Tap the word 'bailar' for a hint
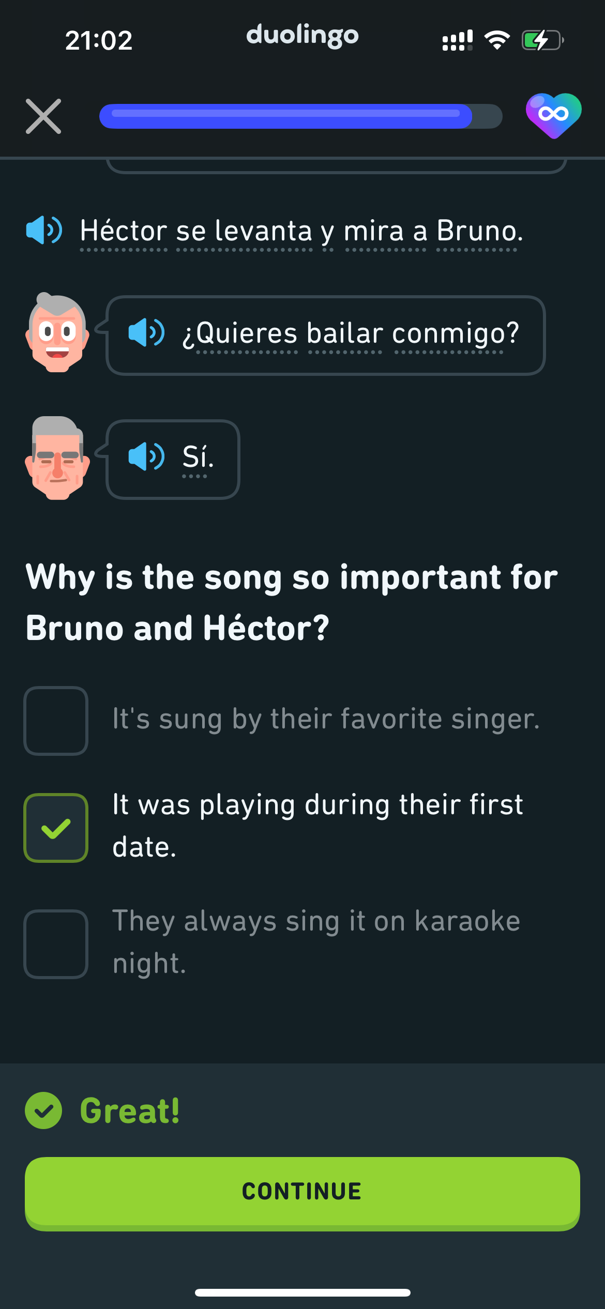The image size is (605, 1309). tap(345, 333)
